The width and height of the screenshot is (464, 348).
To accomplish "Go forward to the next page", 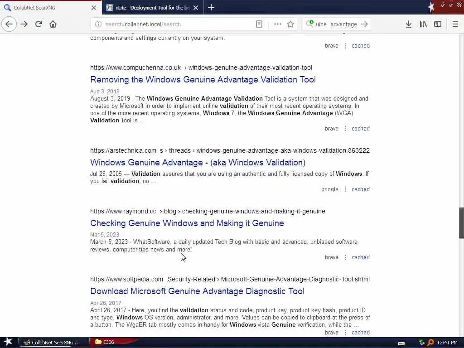I will pos(24,24).
